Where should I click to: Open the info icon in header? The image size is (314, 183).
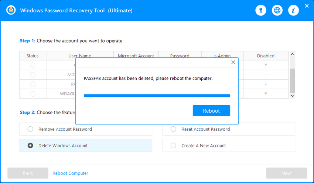[x=294, y=10]
